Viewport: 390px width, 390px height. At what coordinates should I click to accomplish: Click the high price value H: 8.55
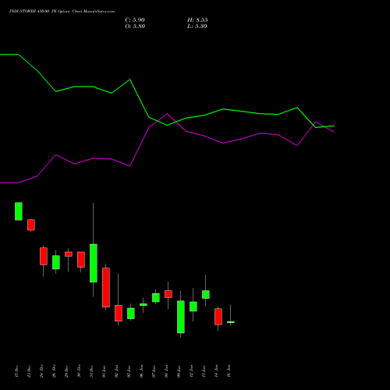point(197,20)
